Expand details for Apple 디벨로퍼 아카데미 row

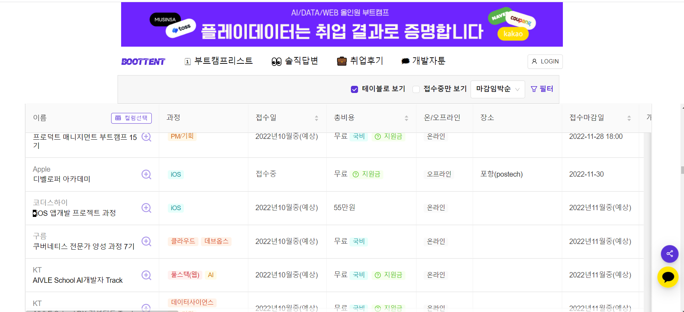point(146,174)
